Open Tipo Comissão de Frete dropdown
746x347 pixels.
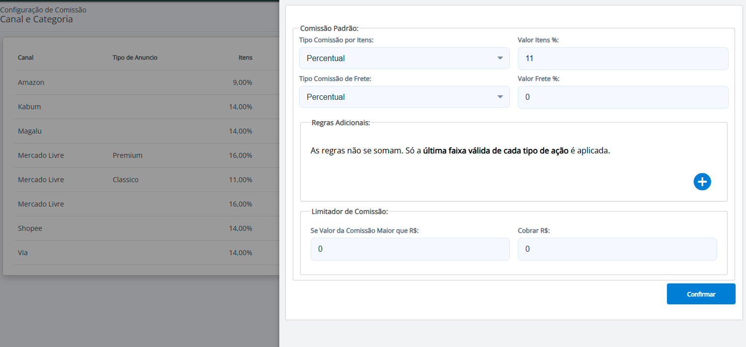[404, 97]
